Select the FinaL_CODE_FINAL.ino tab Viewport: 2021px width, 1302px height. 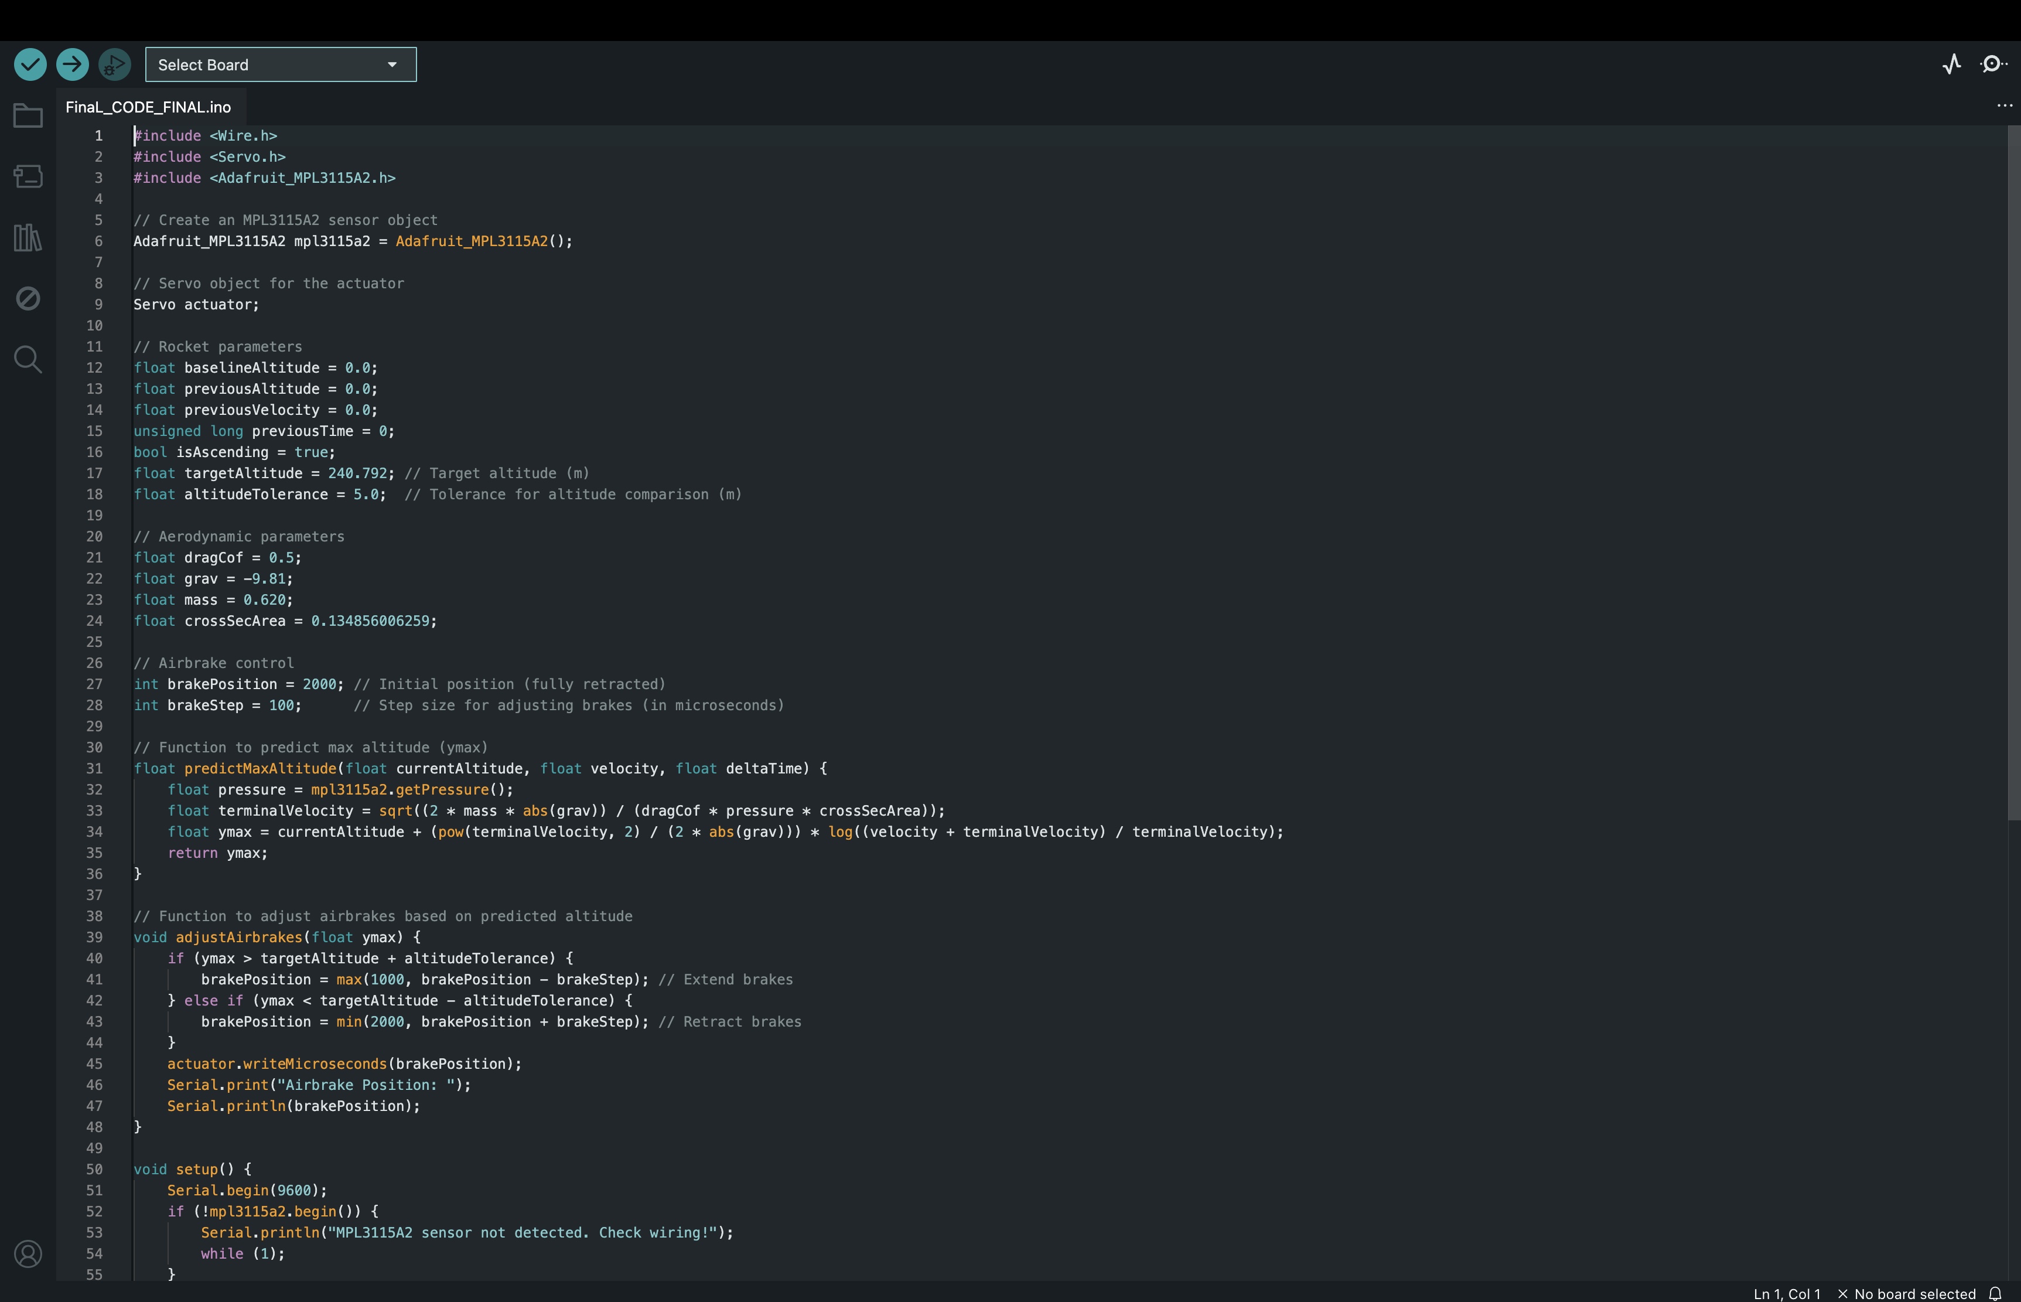pyautogui.click(x=149, y=107)
